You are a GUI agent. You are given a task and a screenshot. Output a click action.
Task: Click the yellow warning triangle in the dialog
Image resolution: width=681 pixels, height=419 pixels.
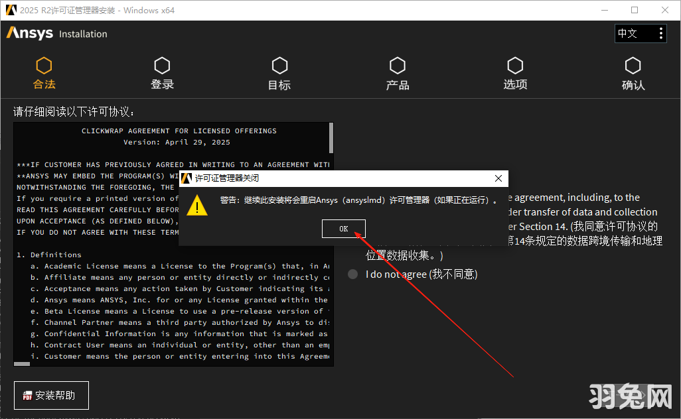[197, 205]
